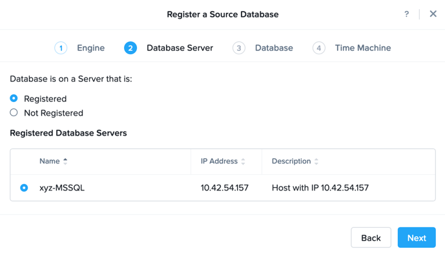The height and width of the screenshot is (255, 445).
Task: Go to step 1 Engine circle
Action: coord(61,48)
